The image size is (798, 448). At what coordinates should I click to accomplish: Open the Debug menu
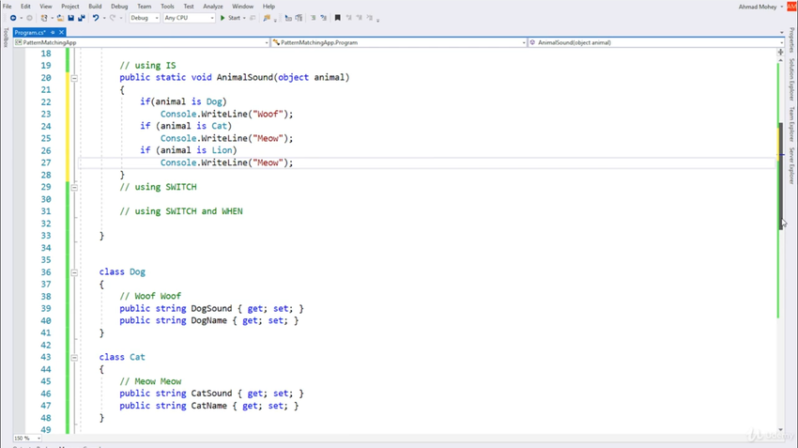click(x=119, y=7)
